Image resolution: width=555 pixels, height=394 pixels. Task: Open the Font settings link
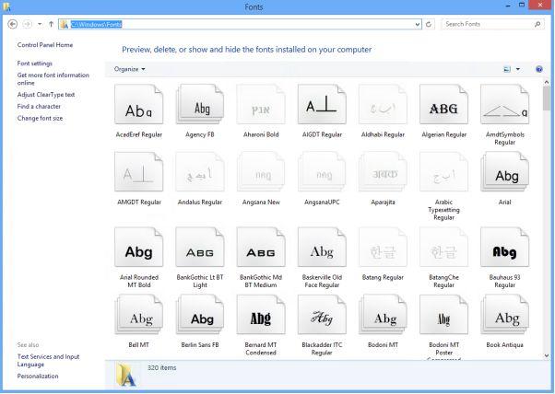pyautogui.click(x=35, y=64)
